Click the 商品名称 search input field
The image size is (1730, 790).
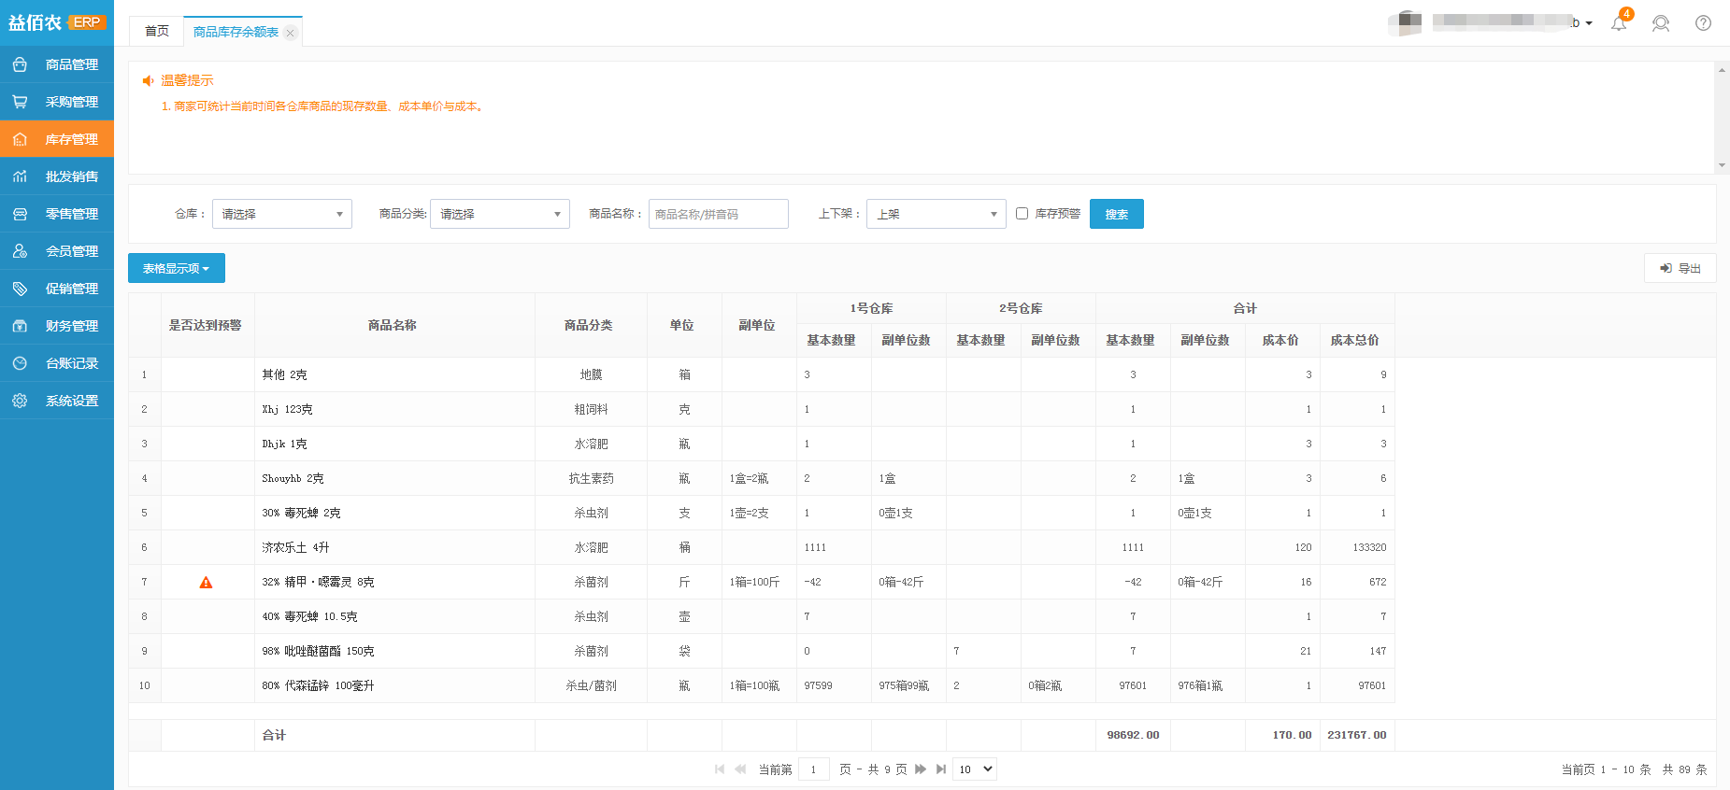718,214
